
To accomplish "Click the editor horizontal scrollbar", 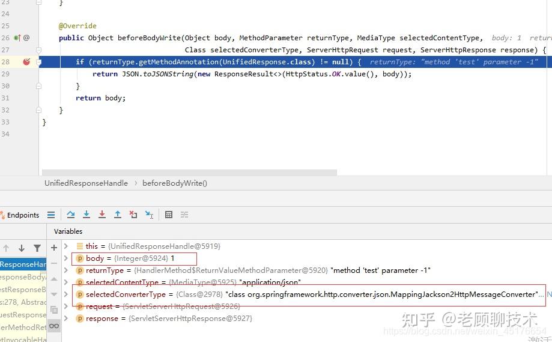I will click(189, 173).
